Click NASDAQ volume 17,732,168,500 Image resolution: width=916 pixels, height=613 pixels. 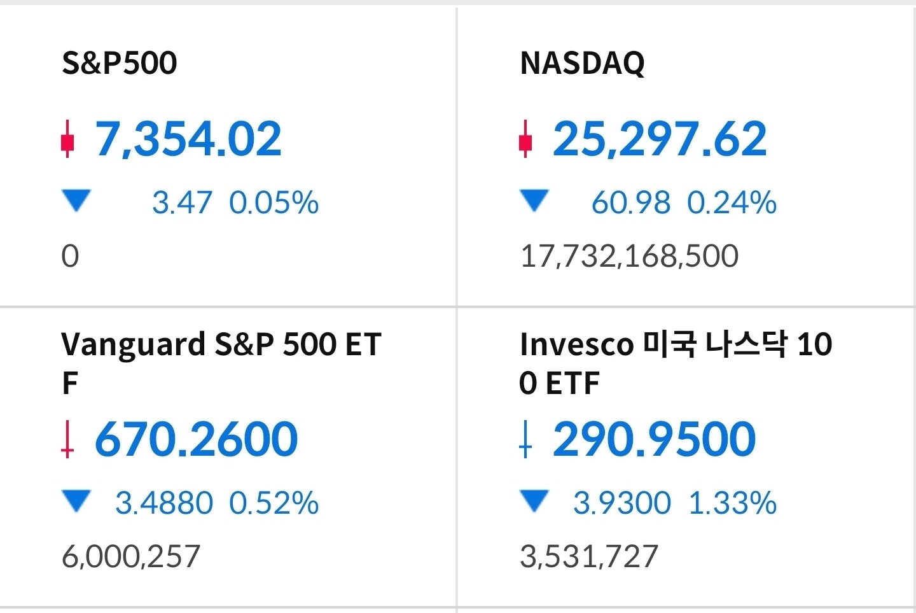[629, 256]
